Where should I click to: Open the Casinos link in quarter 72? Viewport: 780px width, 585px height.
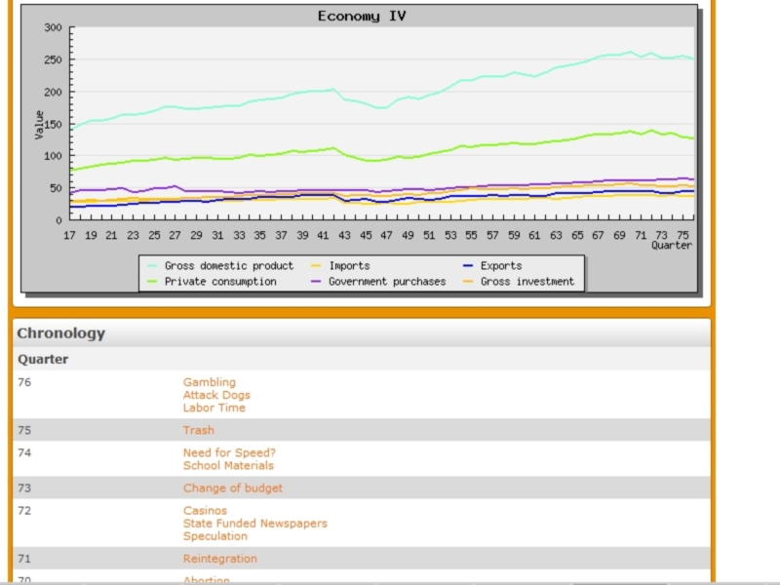click(205, 510)
